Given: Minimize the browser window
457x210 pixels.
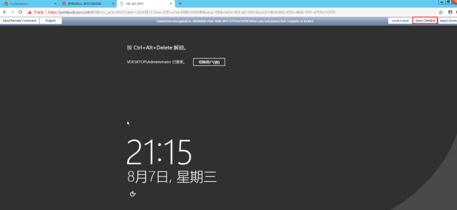Looking at the screenshot, I should (x=443, y=2).
